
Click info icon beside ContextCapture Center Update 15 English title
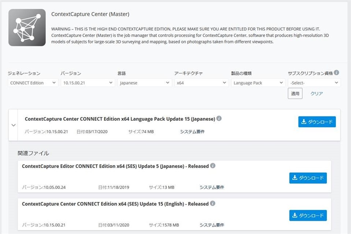point(213,203)
